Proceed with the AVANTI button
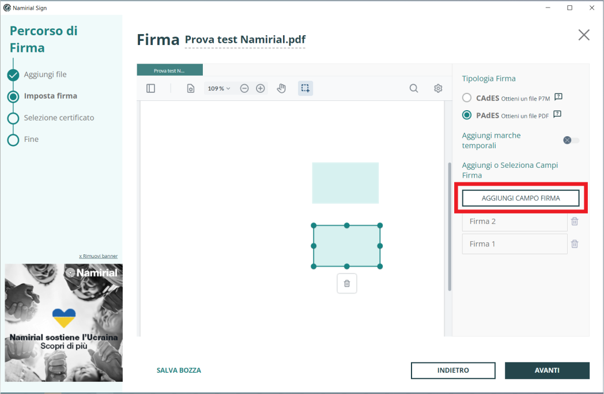Screen dimensions: 604x394 point(547,370)
